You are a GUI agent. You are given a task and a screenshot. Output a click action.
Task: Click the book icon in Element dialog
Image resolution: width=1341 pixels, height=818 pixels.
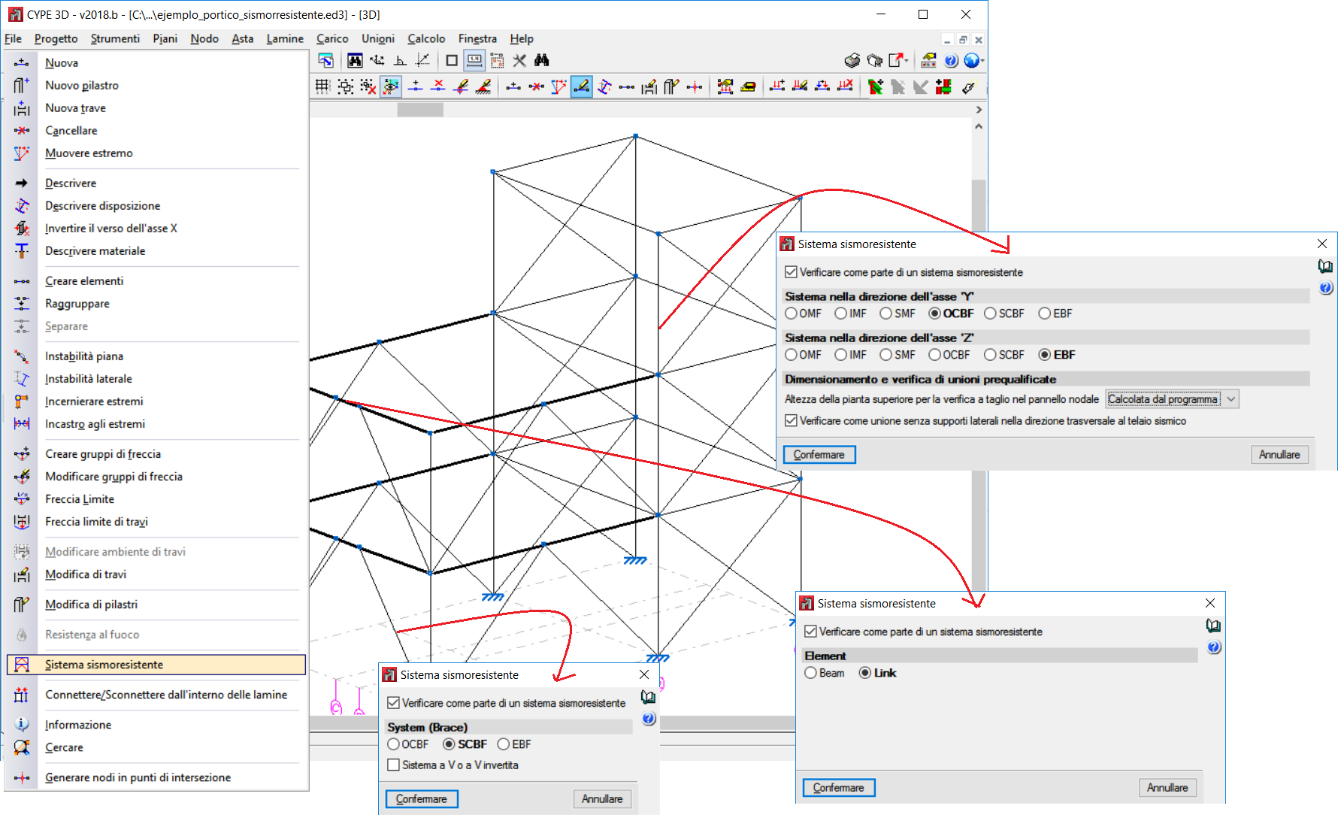point(1213,626)
